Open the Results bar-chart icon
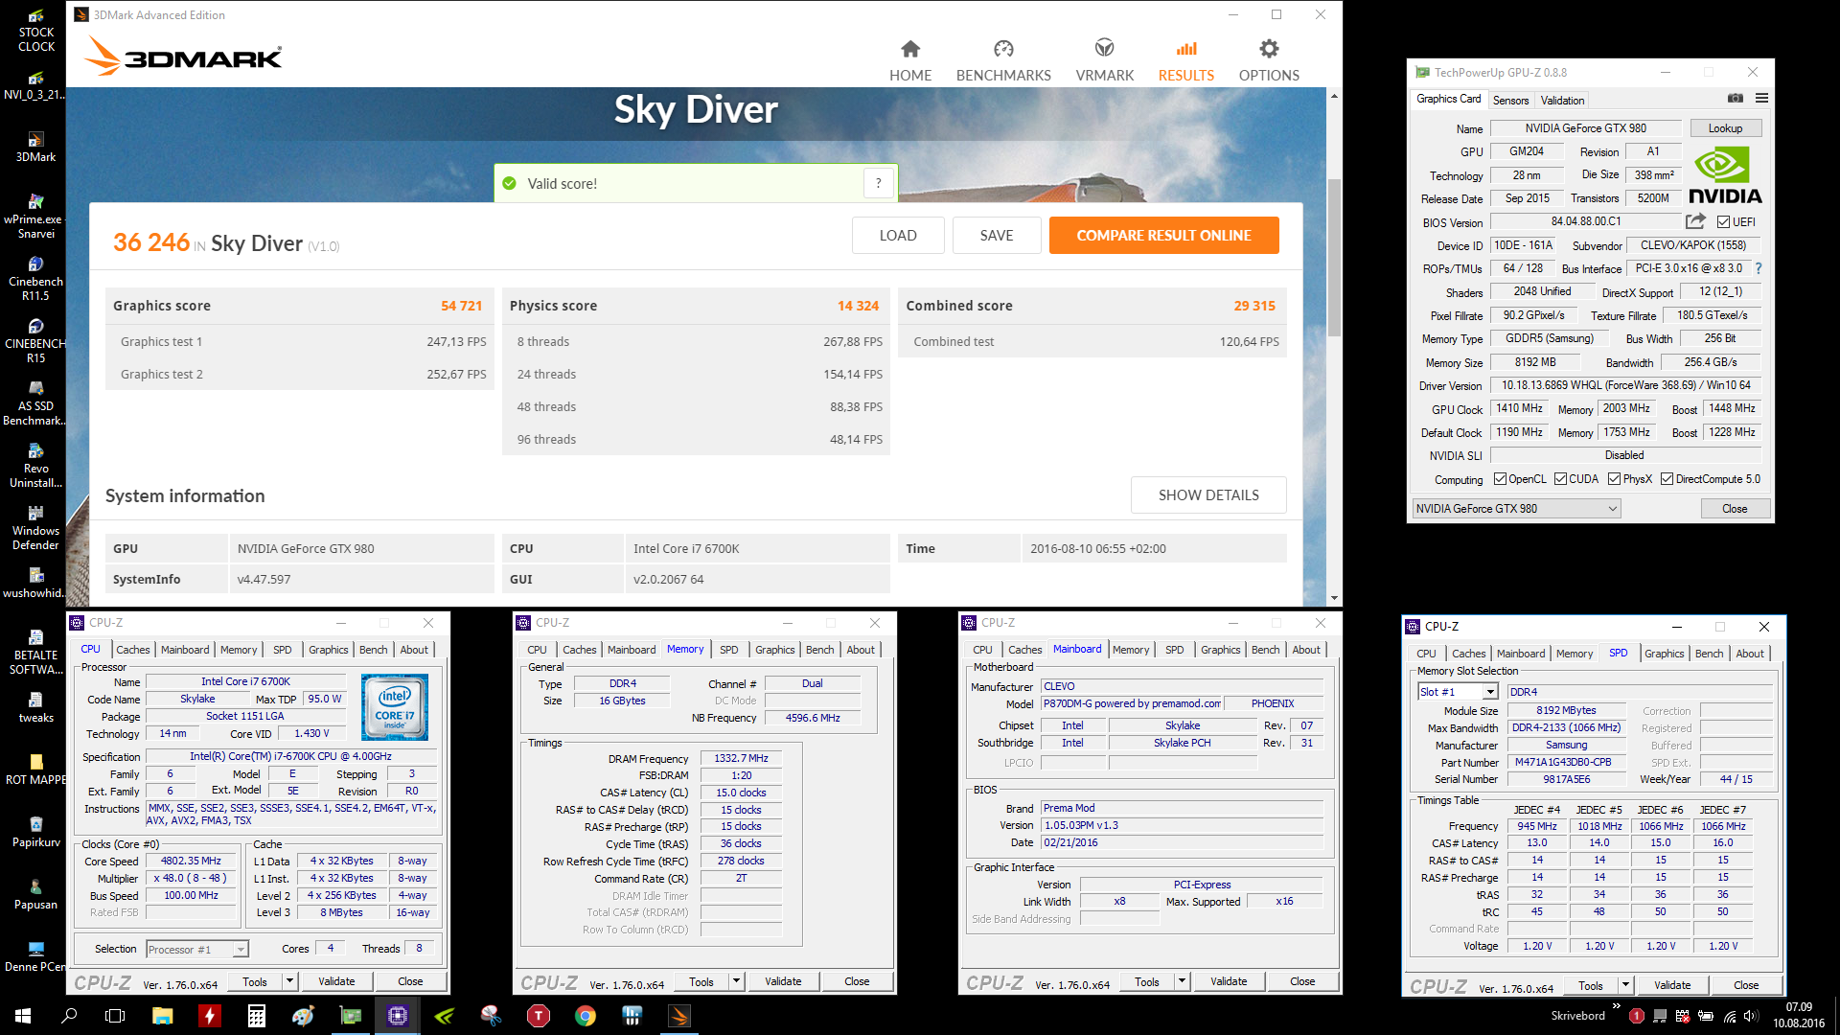The height and width of the screenshot is (1035, 1840). point(1186,48)
